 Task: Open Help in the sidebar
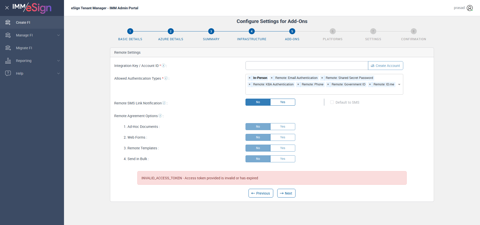(32, 73)
